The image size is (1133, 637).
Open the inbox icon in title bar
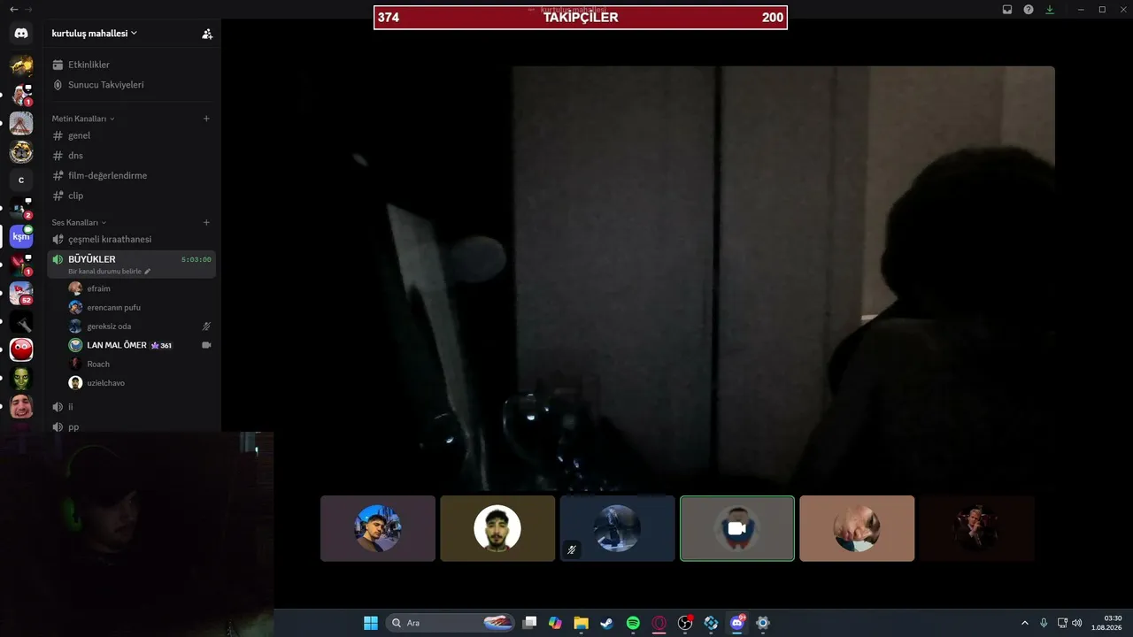pyautogui.click(x=1007, y=10)
